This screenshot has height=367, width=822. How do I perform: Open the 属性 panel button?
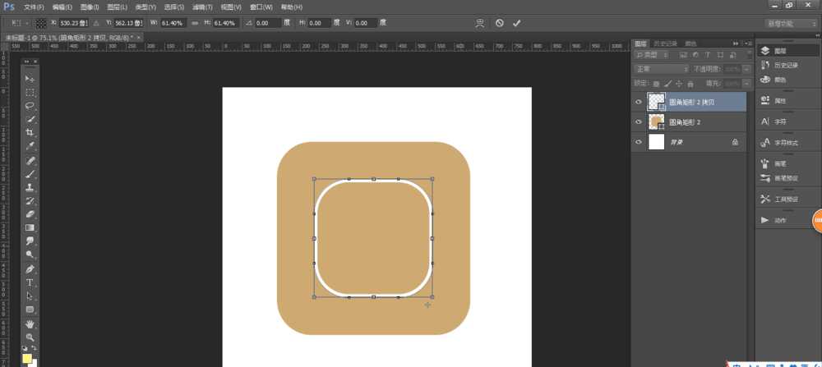(x=779, y=101)
